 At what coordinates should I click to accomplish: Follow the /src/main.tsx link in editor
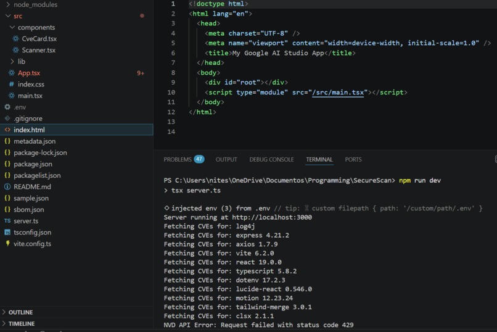tap(338, 93)
